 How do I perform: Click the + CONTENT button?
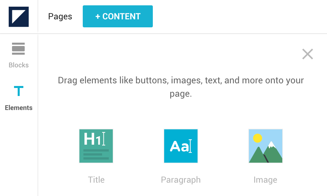tap(117, 16)
